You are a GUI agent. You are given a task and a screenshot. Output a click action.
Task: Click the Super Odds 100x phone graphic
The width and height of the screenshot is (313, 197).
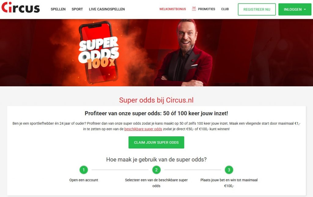point(99,52)
